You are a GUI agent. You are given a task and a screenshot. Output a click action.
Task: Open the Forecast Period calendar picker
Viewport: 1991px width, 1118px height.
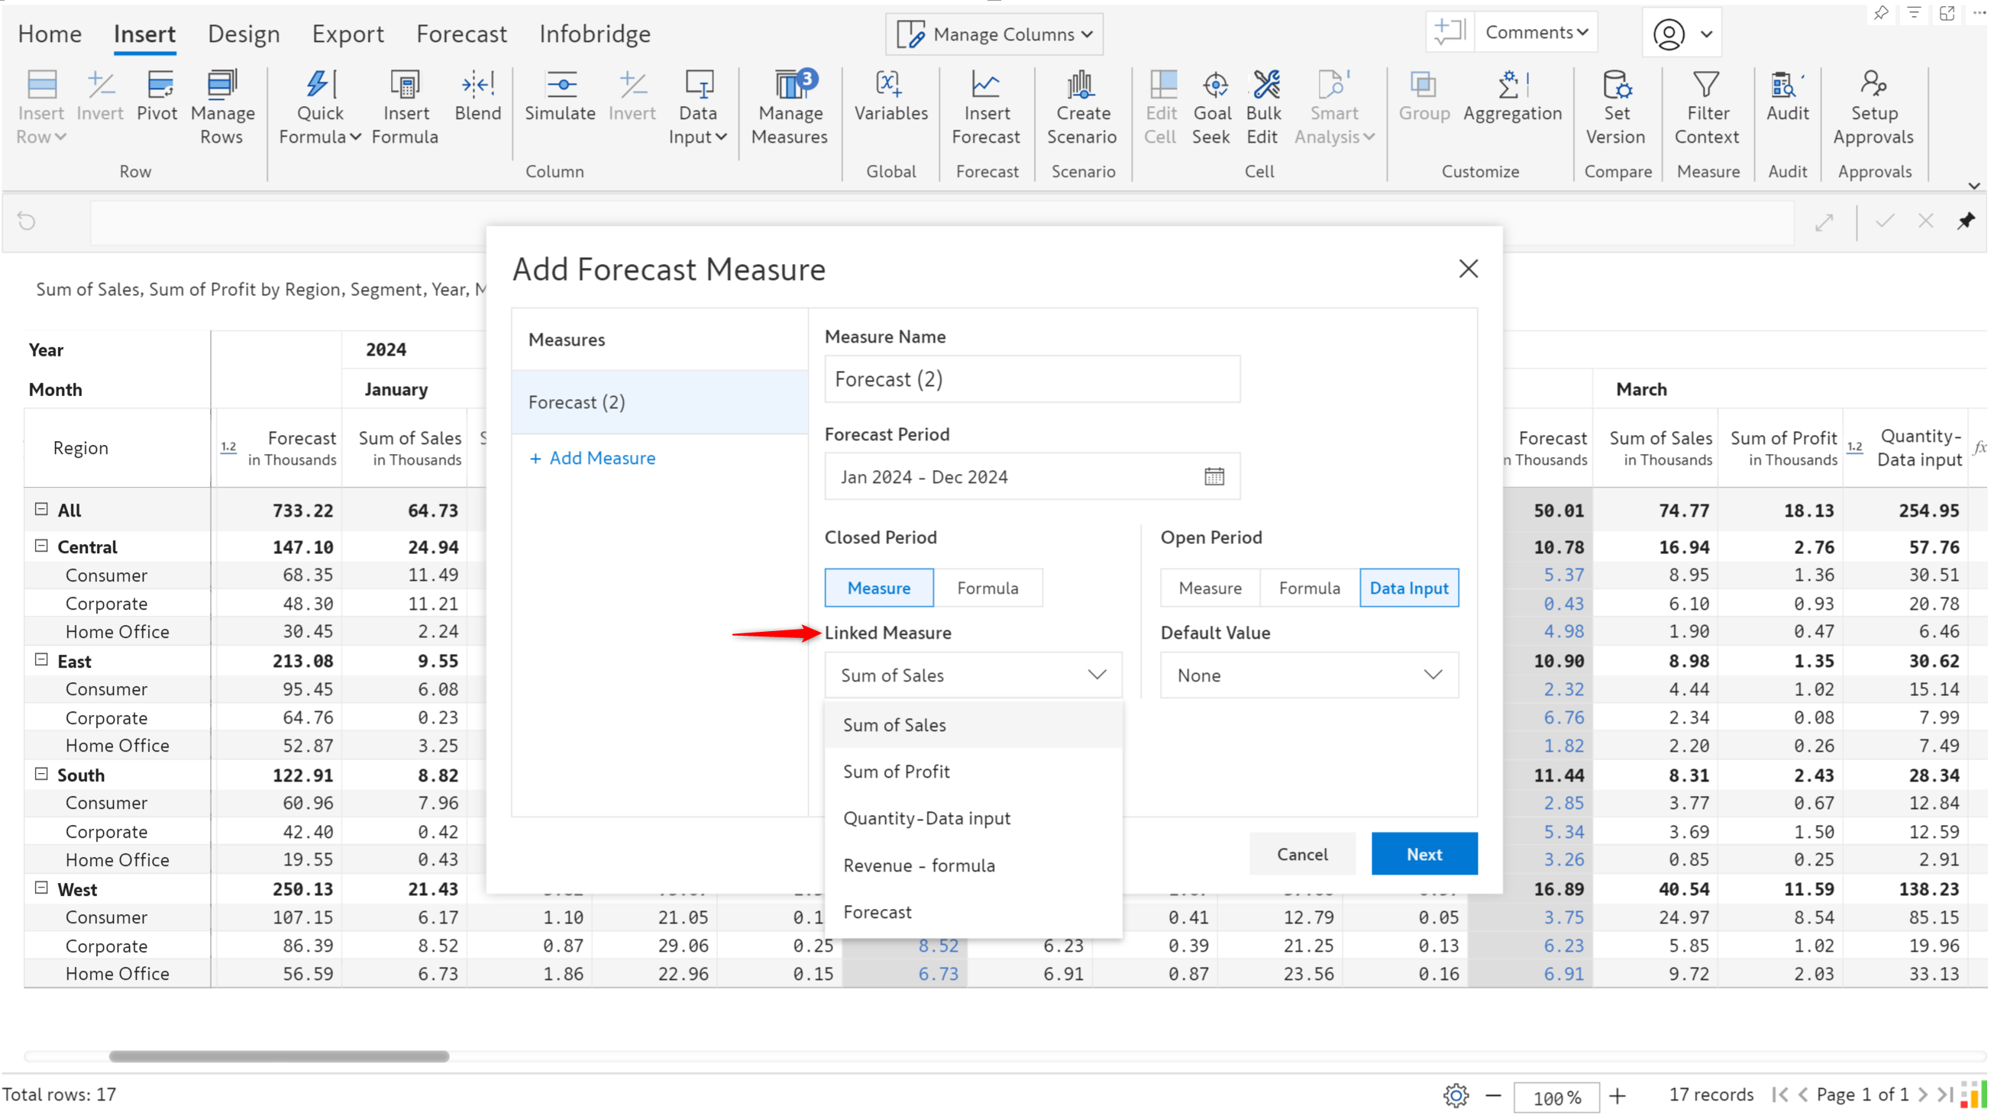point(1214,476)
